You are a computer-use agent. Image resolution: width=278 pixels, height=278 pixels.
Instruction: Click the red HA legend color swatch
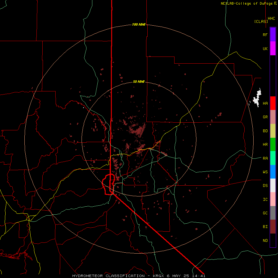coord(273,103)
